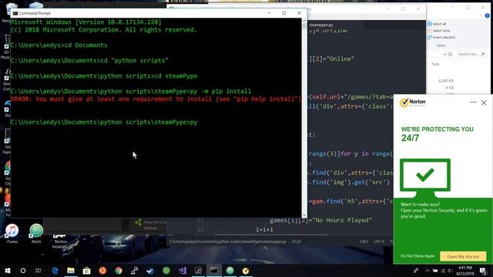Click Select all in File Explorer ribbon
The height and width of the screenshot is (277, 493).
(x=437, y=24)
